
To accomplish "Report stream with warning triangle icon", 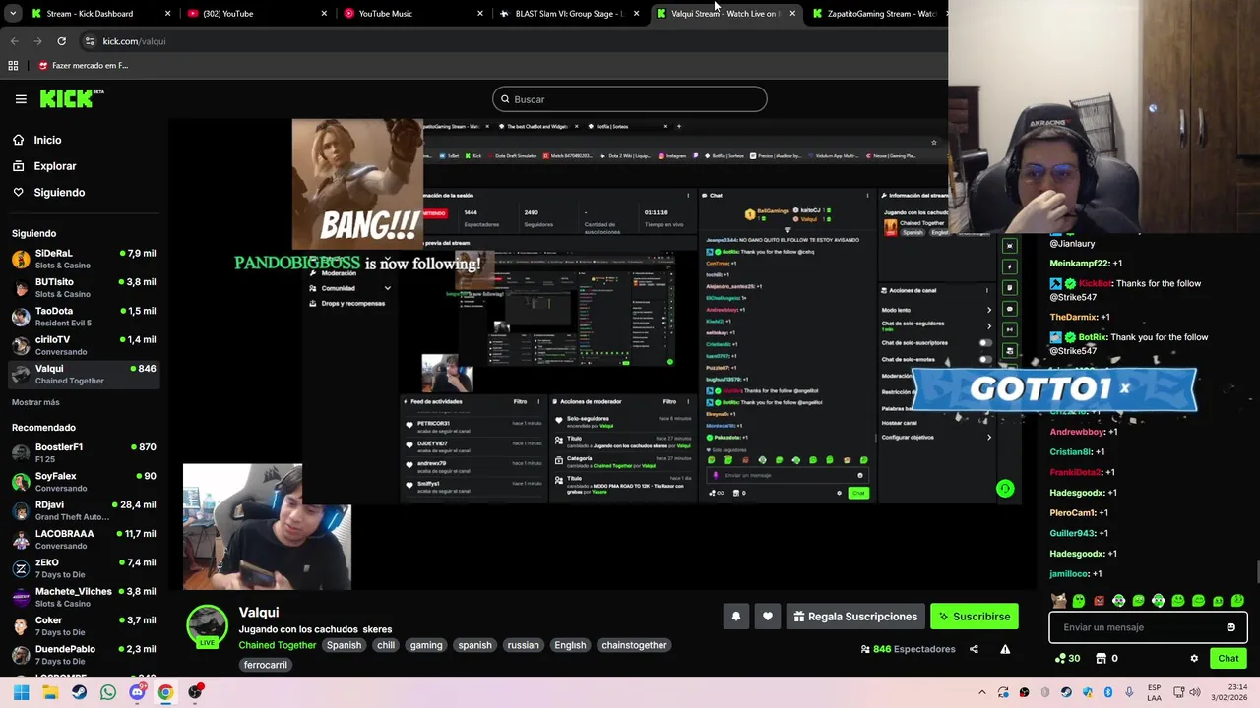I will pos(1005,649).
